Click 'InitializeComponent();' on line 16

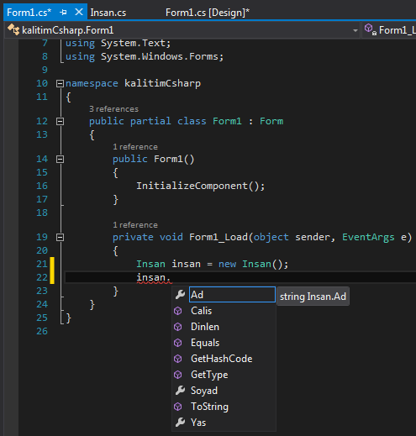tap(200, 186)
